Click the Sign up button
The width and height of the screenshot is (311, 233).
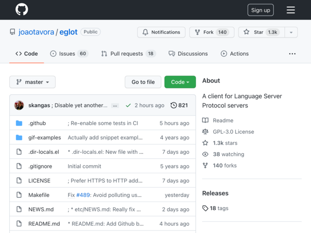coord(260,10)
